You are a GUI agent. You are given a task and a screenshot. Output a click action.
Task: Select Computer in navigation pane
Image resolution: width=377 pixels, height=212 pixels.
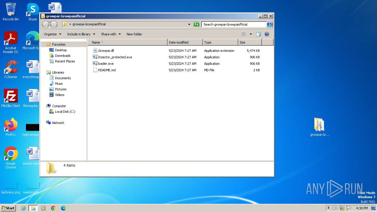point(59,106)
